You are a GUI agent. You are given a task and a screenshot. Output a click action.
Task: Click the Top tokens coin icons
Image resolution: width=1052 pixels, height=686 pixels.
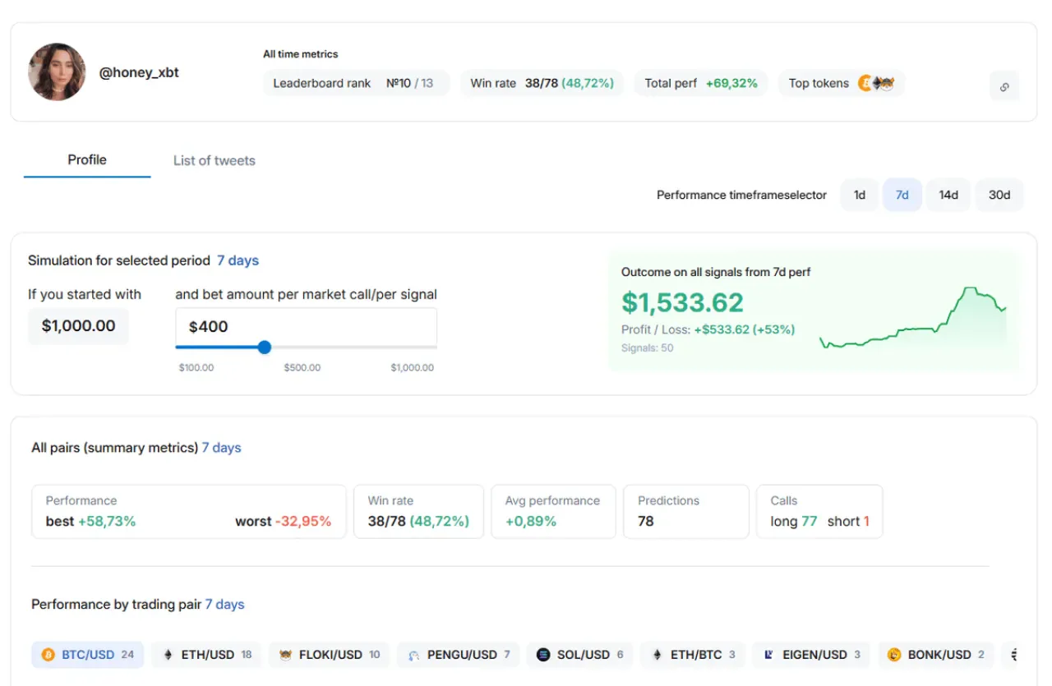click(x=876, y=83)
